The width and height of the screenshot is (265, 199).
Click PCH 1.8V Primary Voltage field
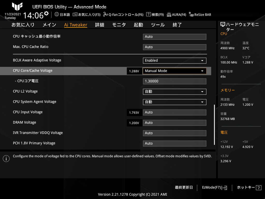(175, 144)
